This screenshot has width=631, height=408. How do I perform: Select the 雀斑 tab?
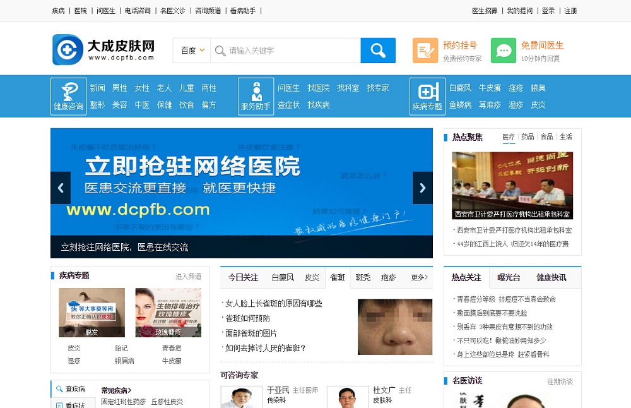tap(338, 277)
